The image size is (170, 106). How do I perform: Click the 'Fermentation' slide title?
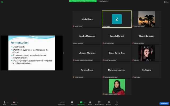(x=19, y=43)
